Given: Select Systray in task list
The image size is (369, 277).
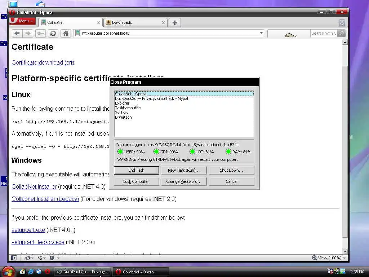Looking at the screenshot, I should click(x=184, y=113).
